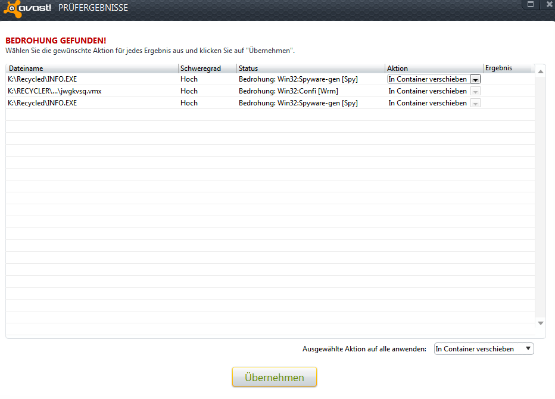Click the scroll up arrow of results list
This screenshot has height=399, width=555.
(x=541, y=72)
